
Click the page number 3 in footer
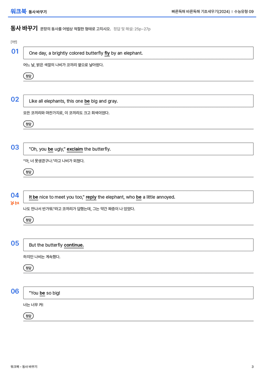(x=253, y=367)
